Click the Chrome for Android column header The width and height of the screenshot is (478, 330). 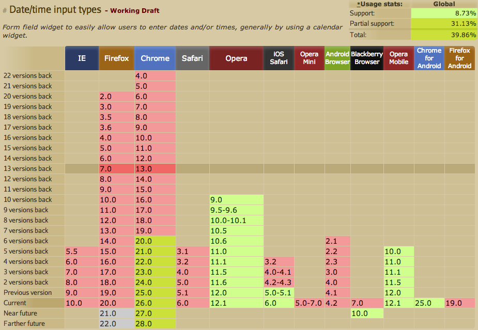coord(429,58)
